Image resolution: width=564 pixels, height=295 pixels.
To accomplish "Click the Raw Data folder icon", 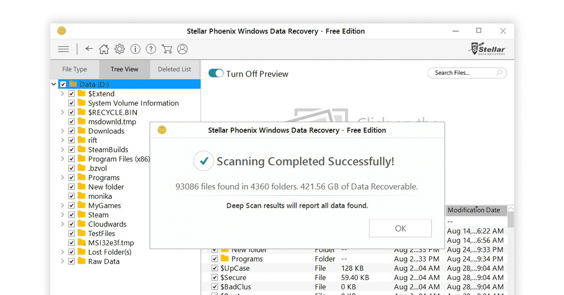I will [81, 261].
